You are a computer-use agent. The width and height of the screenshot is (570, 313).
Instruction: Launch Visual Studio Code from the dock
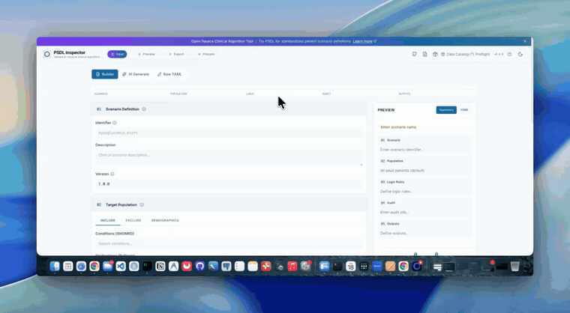tap(121, 266)
